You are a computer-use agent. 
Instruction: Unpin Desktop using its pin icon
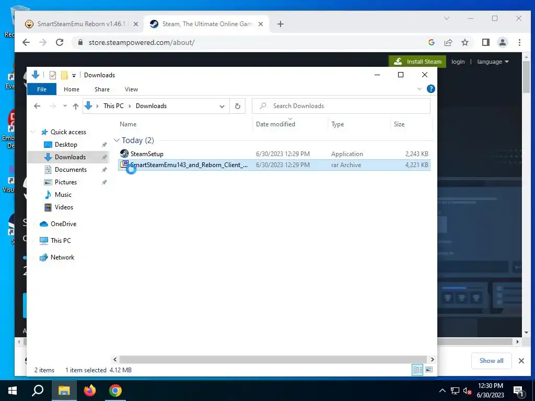tap(104, 145)
